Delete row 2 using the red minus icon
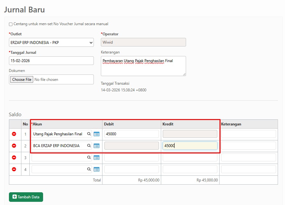The width and height of the screenshot is (285, 205). pos(14,146)
